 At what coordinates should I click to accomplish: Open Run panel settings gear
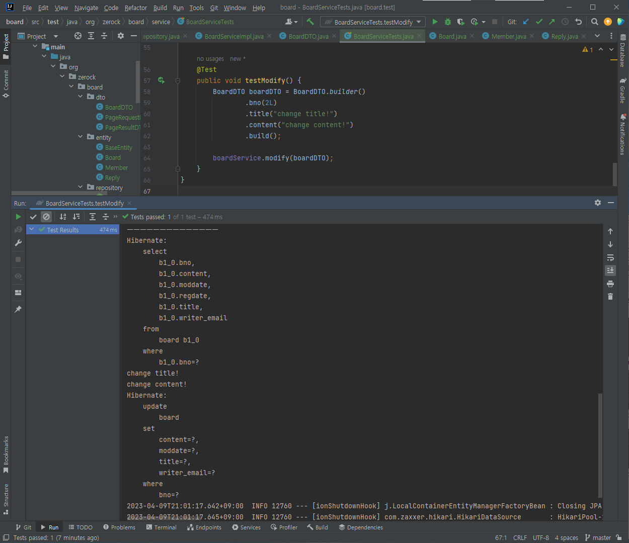click(597, 203)
